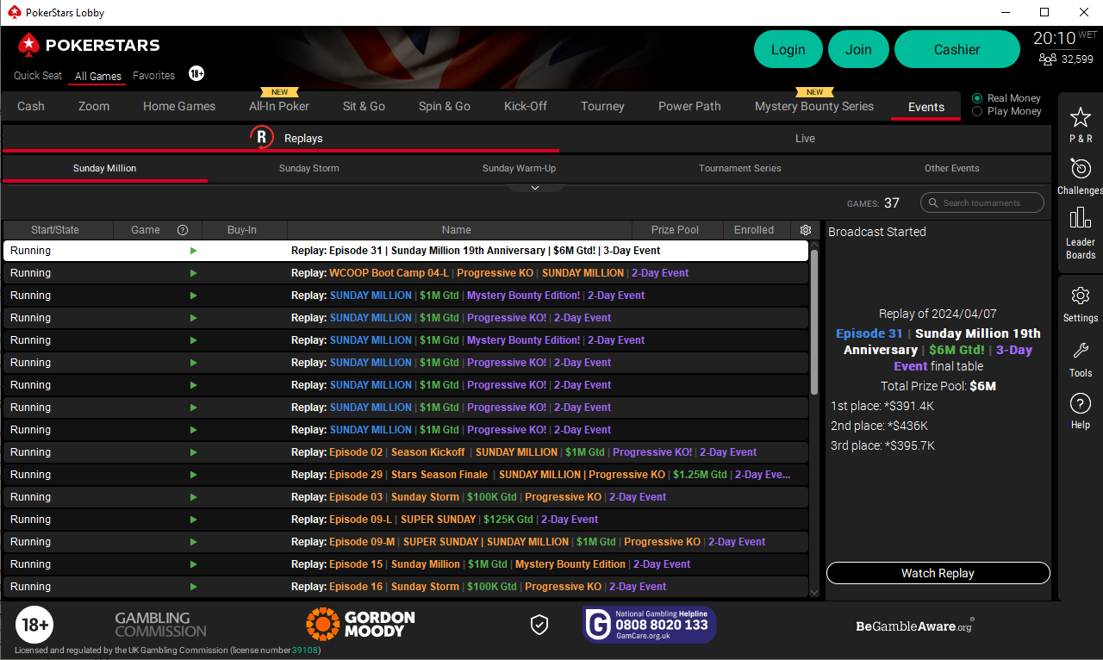Switch to the Sunday Warm-Up tab
The image size is (1103, 660).
point(519,168)
